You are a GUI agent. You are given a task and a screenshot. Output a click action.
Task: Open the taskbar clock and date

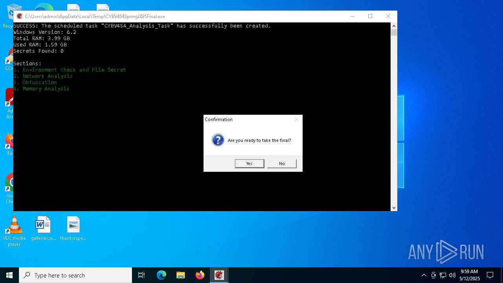(x=470, y=275)
